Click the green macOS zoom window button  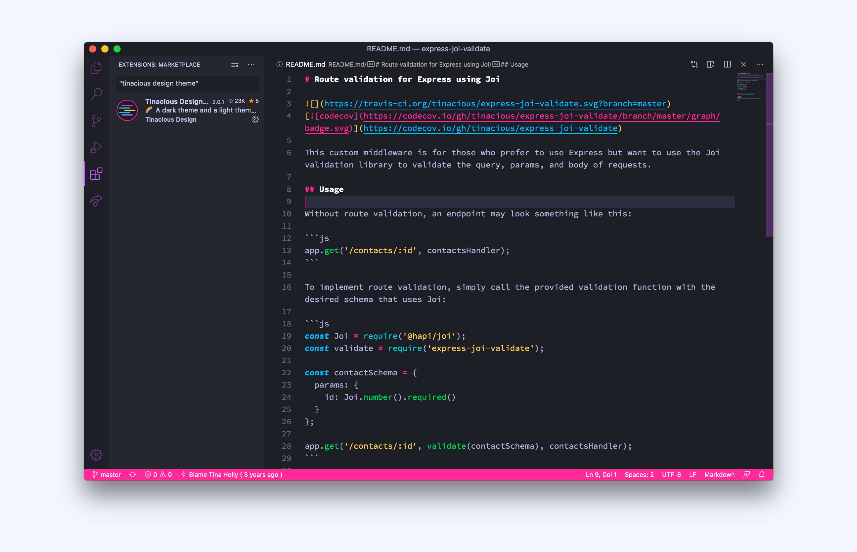117,49
